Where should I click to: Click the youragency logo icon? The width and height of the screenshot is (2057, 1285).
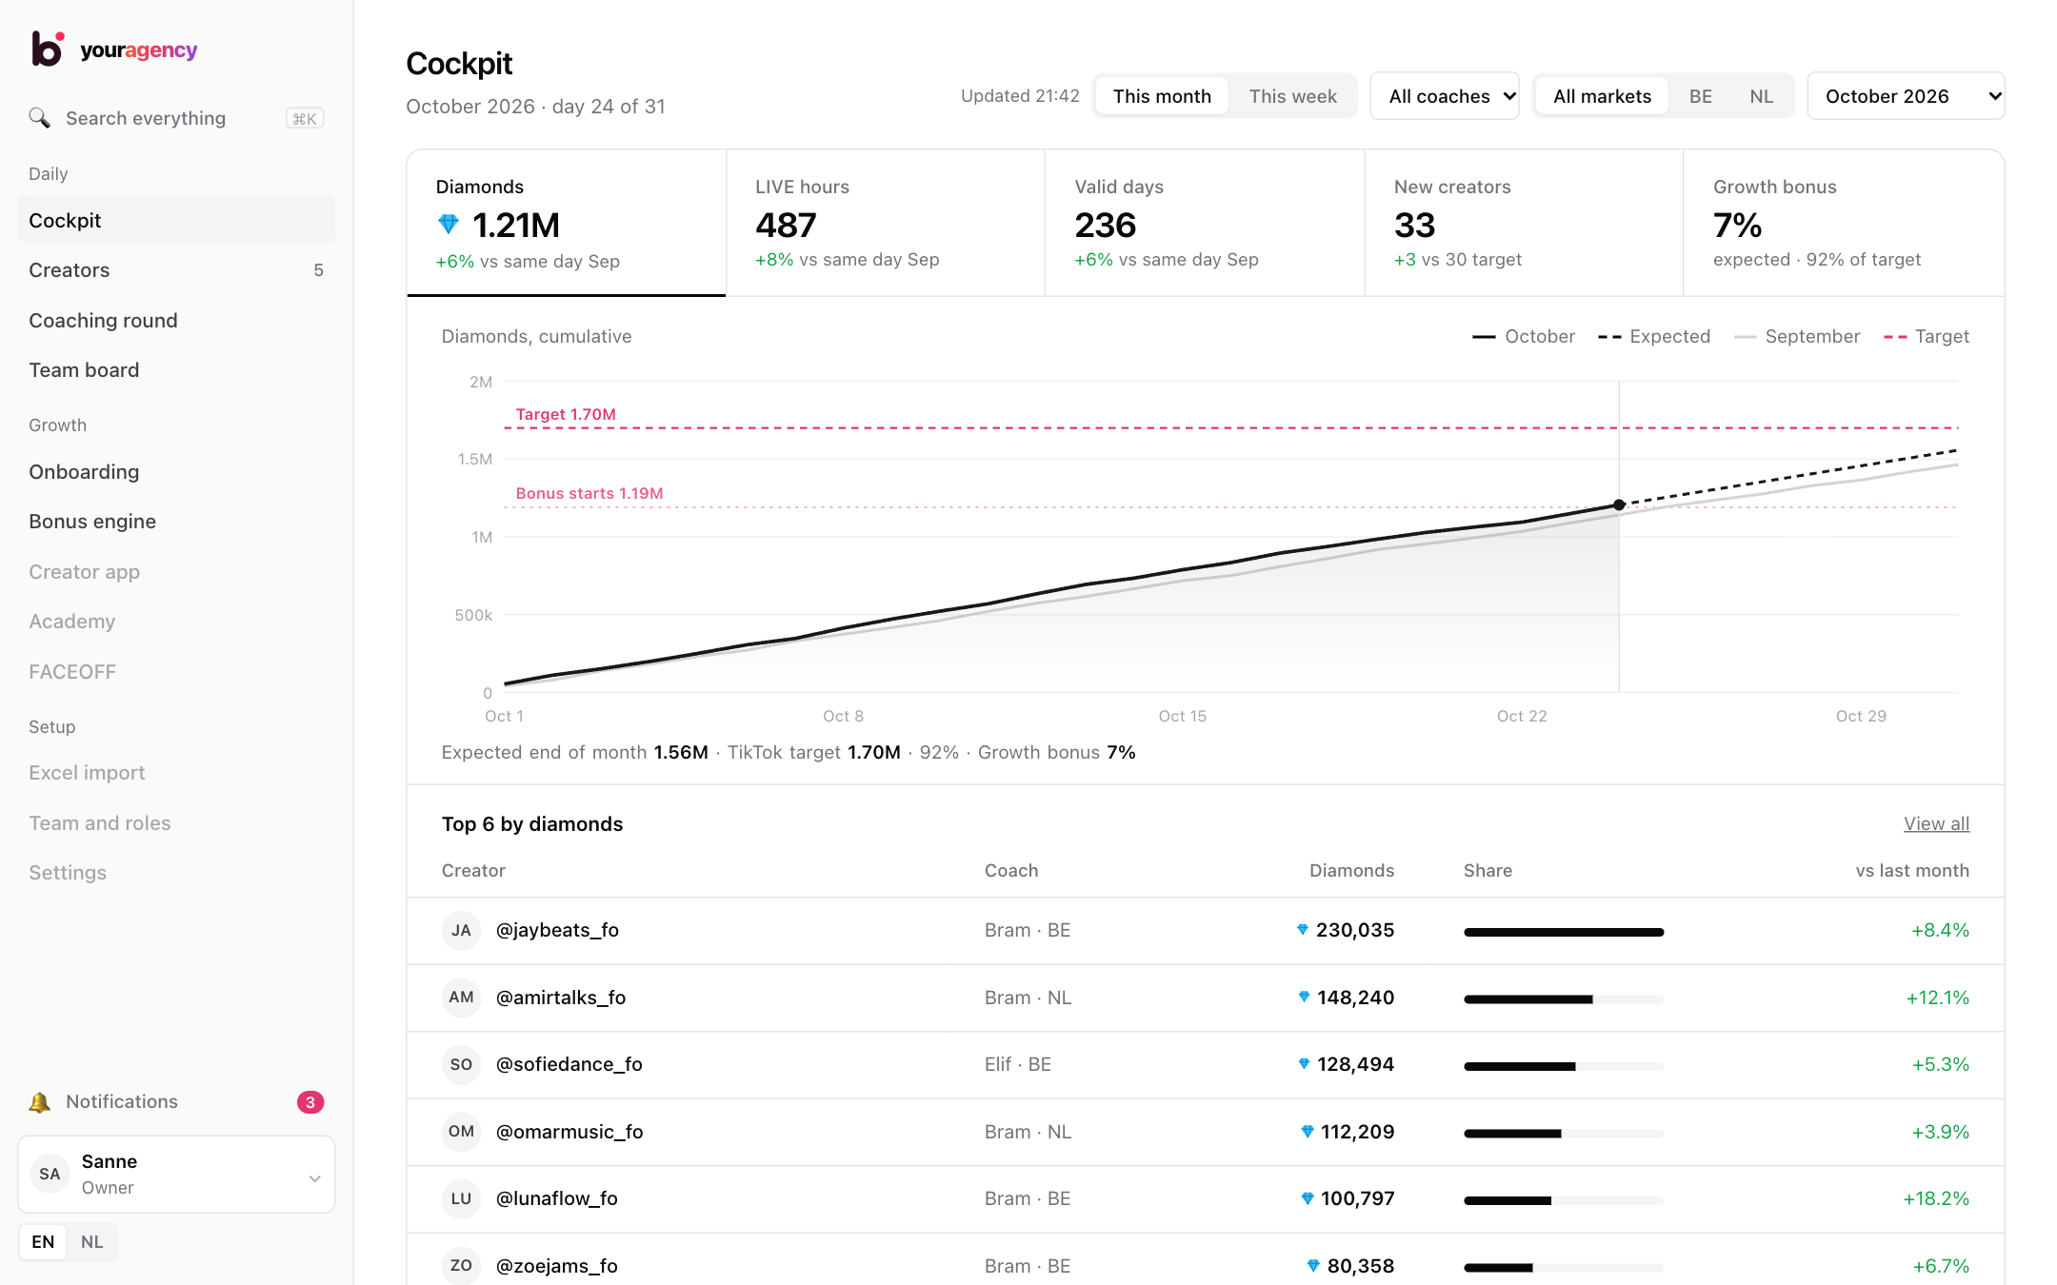click(x=48, y=49)
